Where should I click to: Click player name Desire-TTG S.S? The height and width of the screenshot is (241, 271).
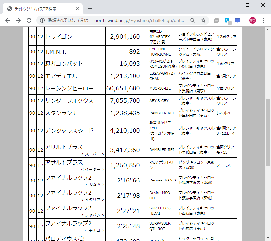163,180
